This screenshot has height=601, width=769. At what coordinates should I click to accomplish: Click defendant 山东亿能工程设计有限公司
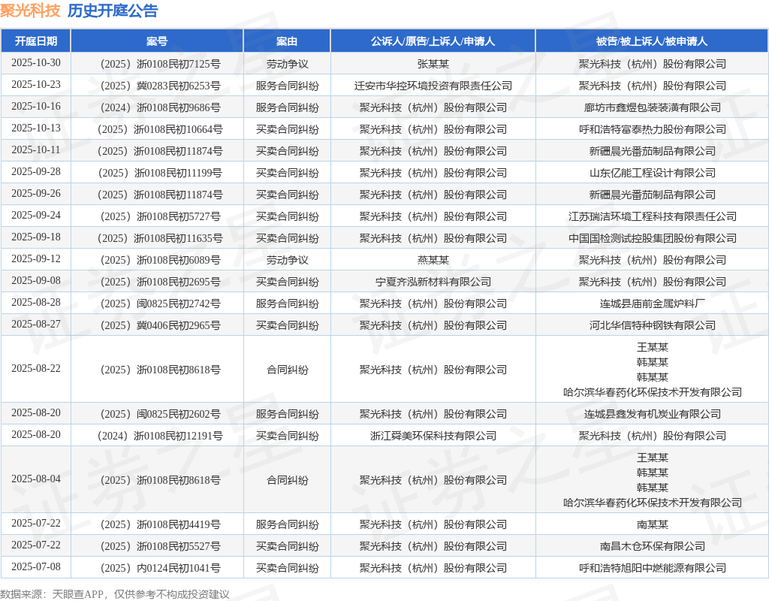coord(653,173)
